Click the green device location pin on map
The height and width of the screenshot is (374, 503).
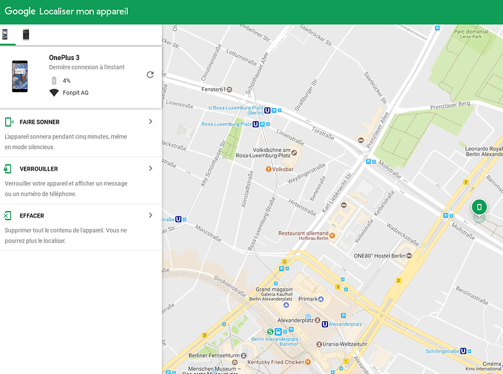(x=479, y=207)
